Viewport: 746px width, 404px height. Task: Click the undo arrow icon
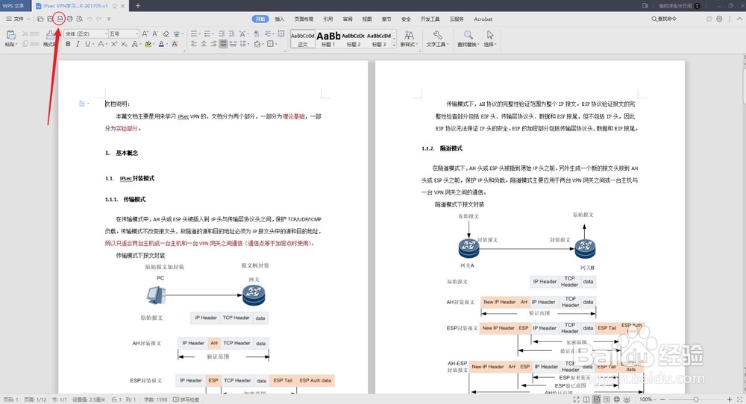(x=90, y=19)
